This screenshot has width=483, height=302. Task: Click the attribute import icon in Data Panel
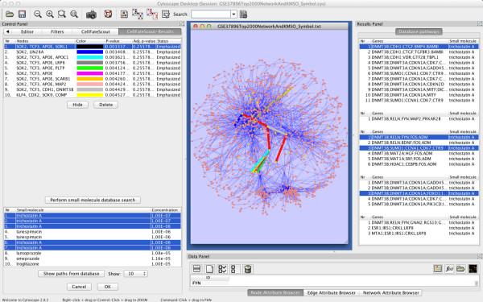(x=438, y=269)
